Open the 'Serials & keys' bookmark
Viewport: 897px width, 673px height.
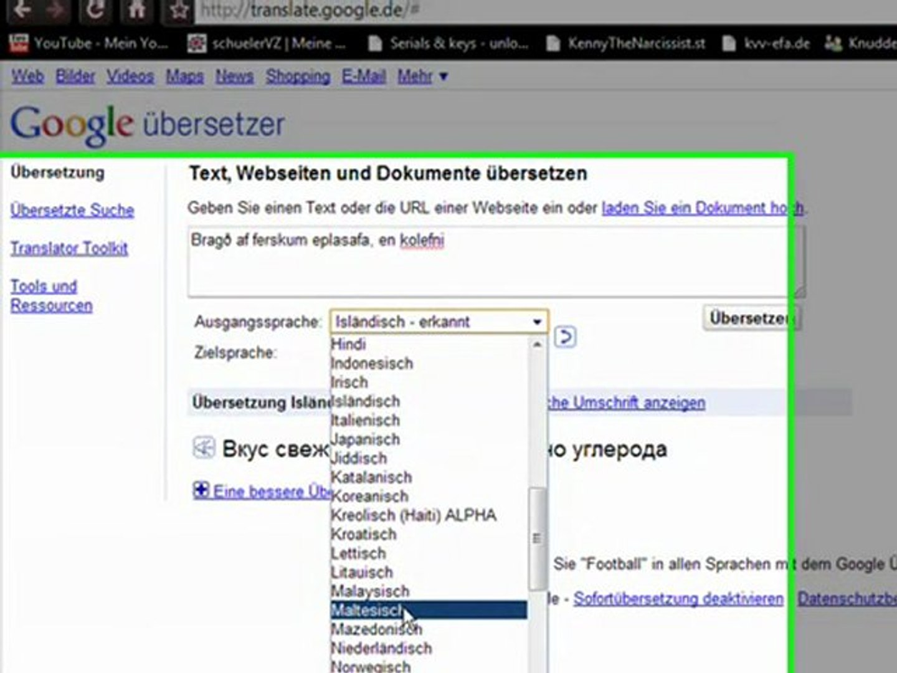pos(448,43)
